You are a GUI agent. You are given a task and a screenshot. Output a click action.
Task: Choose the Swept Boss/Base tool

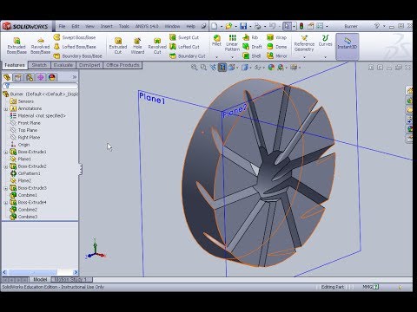coord(75,37)
